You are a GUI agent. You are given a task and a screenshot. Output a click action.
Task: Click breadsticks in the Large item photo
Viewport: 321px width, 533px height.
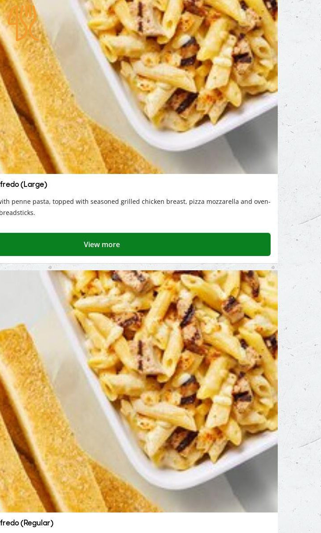(x=51, y=112)
